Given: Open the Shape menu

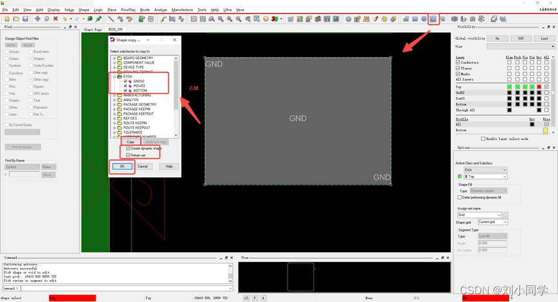Looking at the screenshot, I should pos(84,10).
